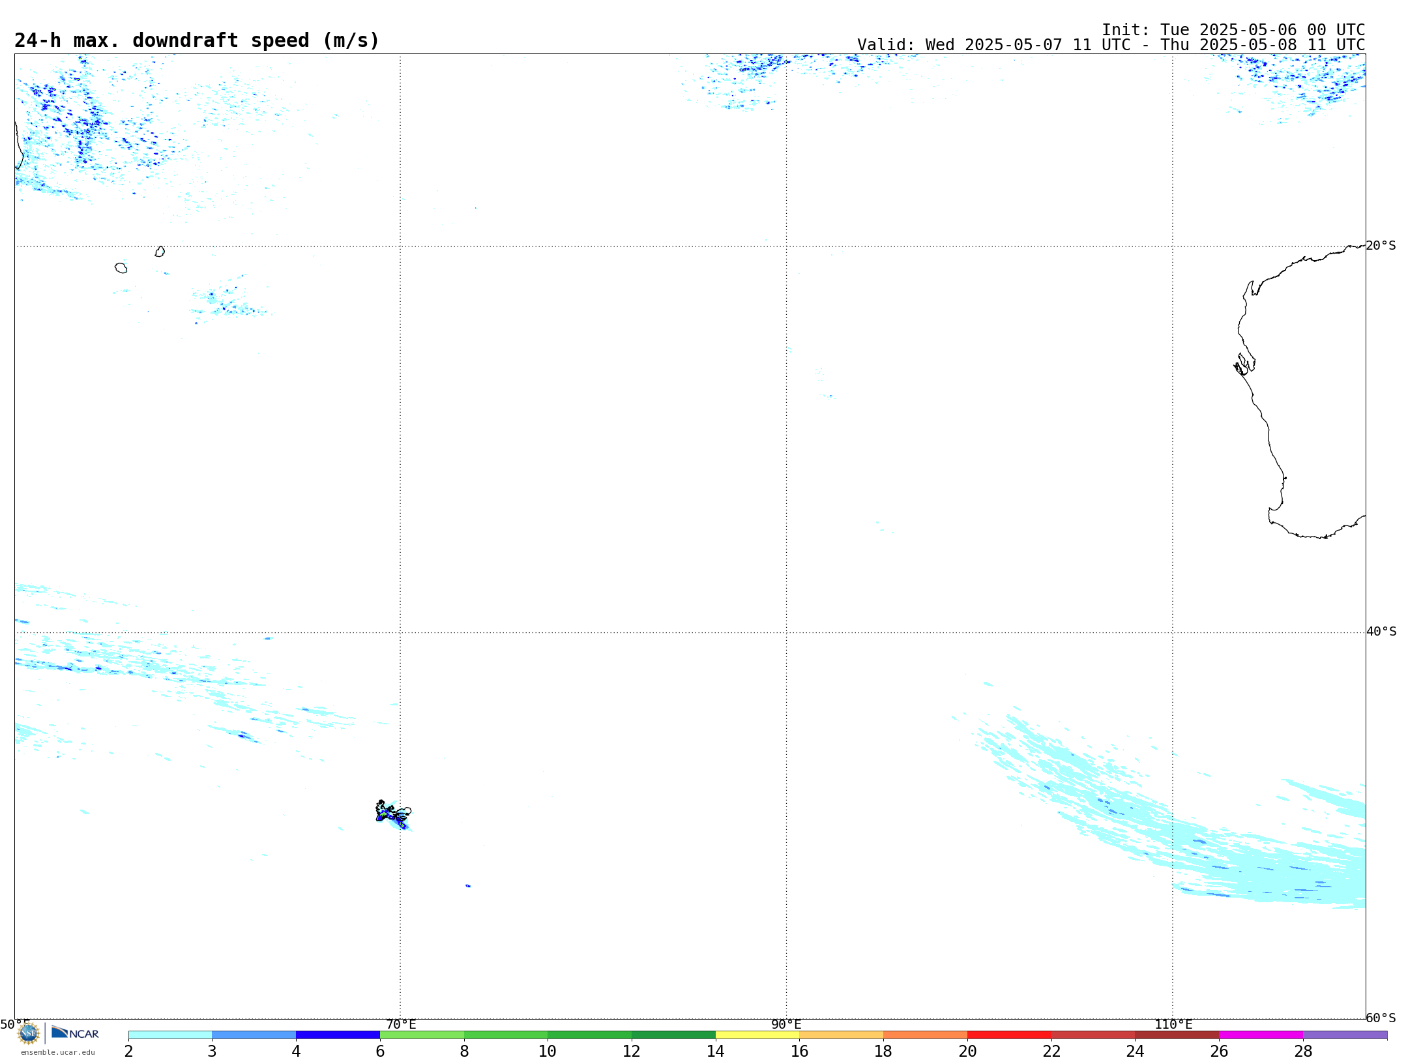This screenshot has height=1060, width=1408.
Task: Pick the light green swatch between 6 and 8
Action: point(422,1035)
